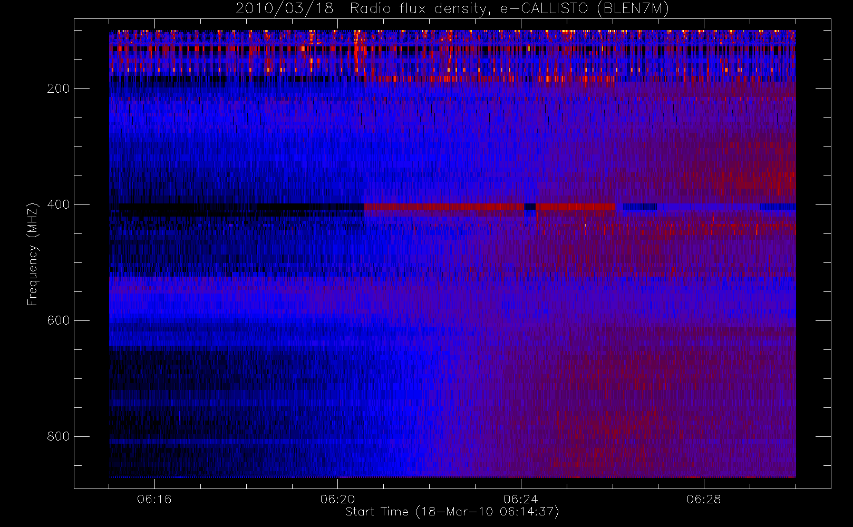Click the 400 frequency tick label

point(58,204)
